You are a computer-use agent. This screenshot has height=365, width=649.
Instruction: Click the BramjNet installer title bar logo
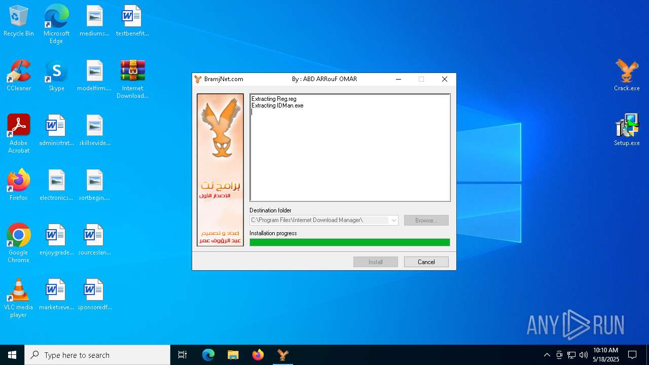pyautogui.click(x=198, y=79)
